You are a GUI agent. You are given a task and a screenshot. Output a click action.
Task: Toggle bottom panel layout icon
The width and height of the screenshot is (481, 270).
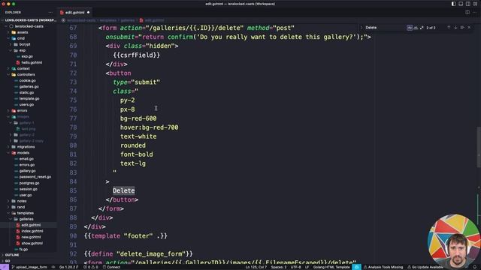tap(461, 4)
